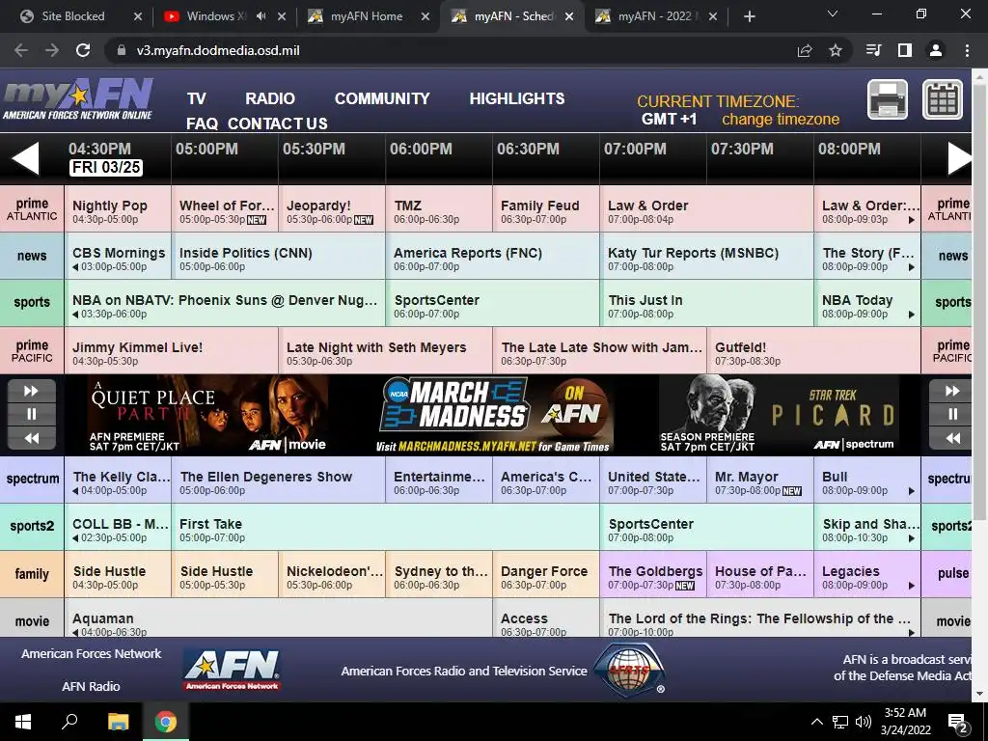This screenshot has height=741, width=988.
Task: Open The Goldbergs program listing
Action: tap(653, 574)
